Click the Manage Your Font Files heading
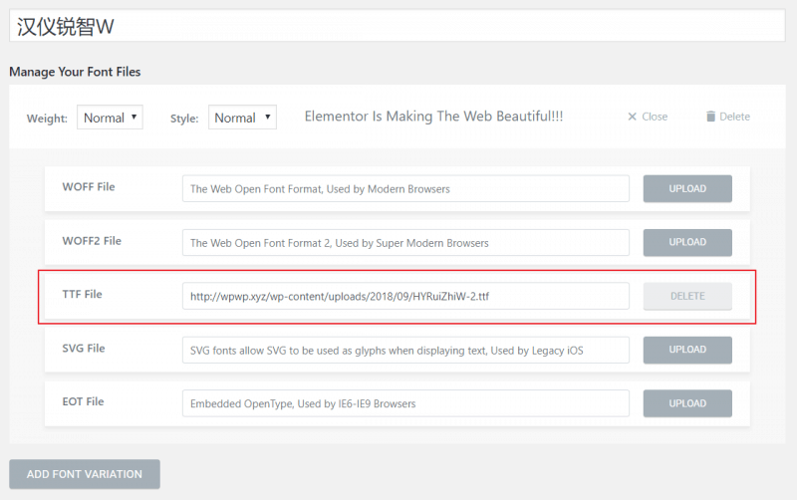The image size is (797, 500). coord(75,72)
